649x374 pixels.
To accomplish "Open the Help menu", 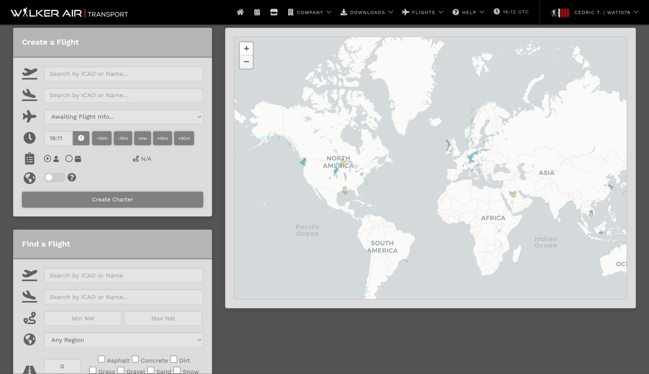I will click(468, 12).
